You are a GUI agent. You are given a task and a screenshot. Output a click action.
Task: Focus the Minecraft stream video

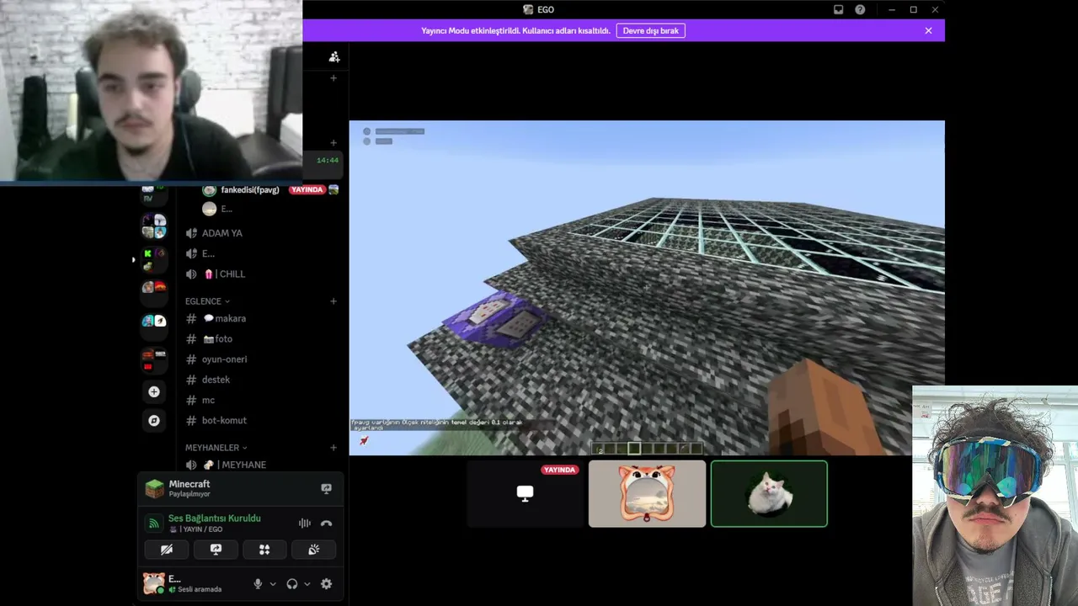coord(647,288)
